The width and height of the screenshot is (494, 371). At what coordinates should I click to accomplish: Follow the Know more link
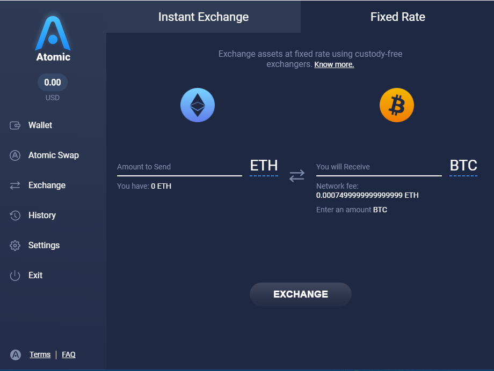point(335,64)
